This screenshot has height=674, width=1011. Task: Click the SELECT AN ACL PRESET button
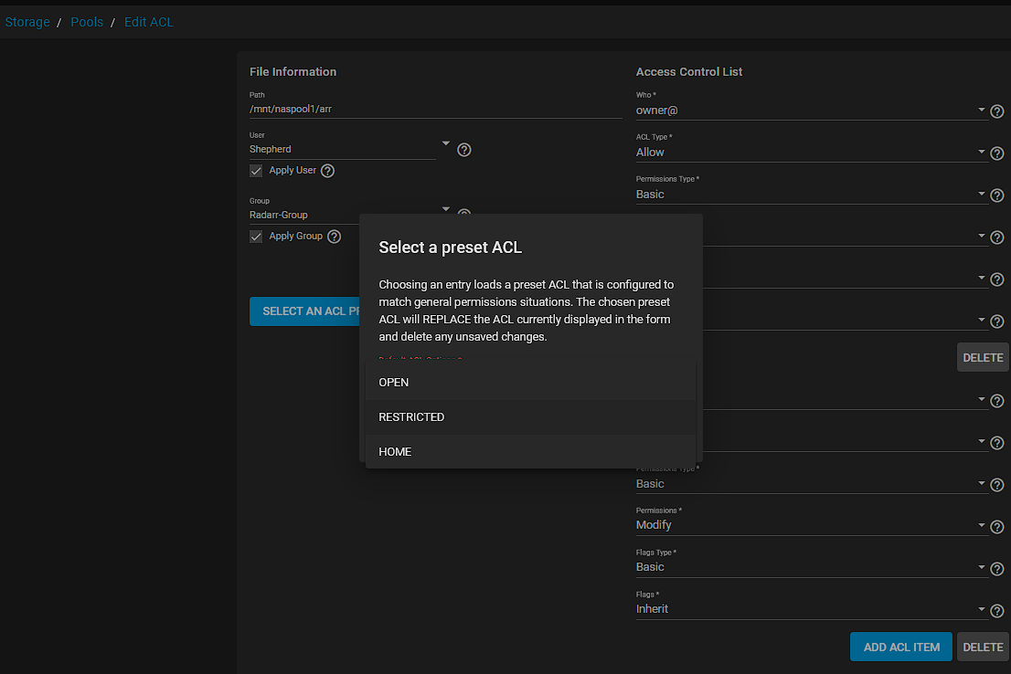coord(304,311)
